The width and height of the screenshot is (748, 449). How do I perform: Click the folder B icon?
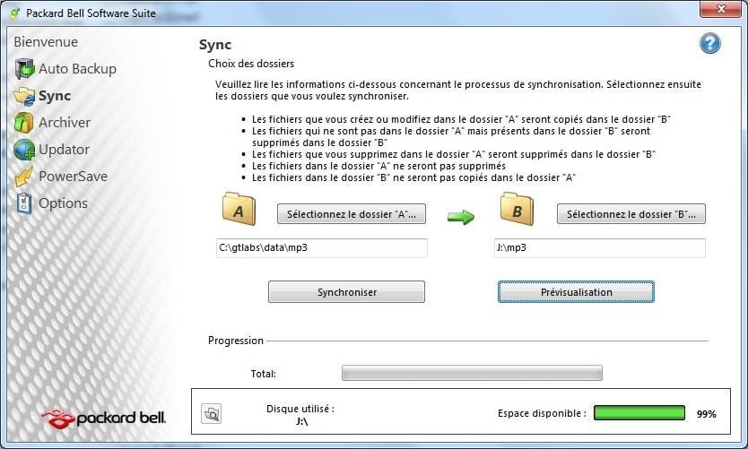tap(517, 210)
